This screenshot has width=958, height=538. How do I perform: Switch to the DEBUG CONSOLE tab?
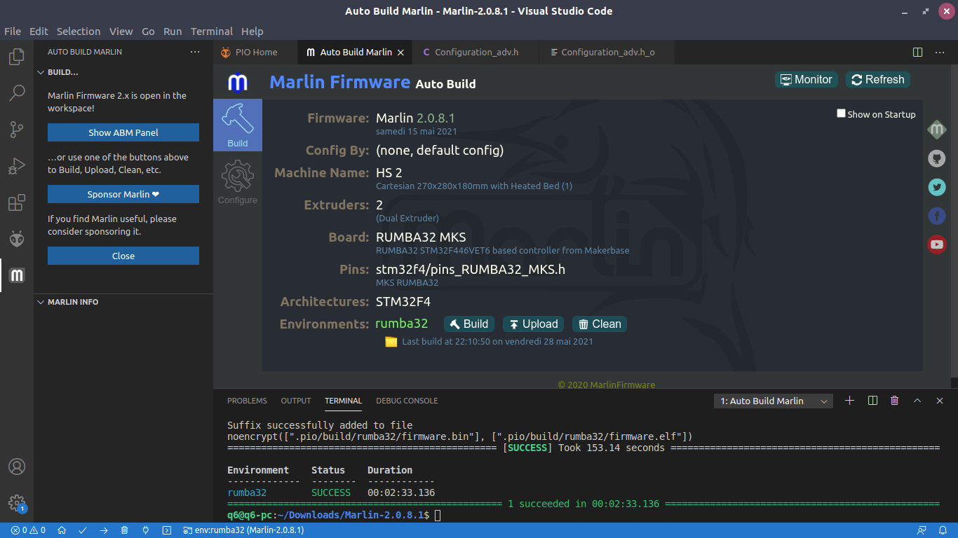(x=407, y=401)
